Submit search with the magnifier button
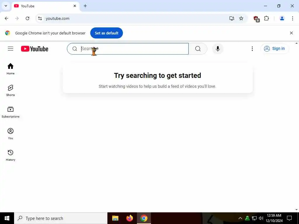 [x=198, y=49]
